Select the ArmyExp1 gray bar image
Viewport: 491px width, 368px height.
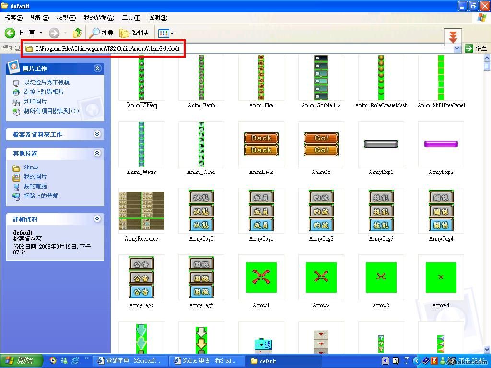381,144
